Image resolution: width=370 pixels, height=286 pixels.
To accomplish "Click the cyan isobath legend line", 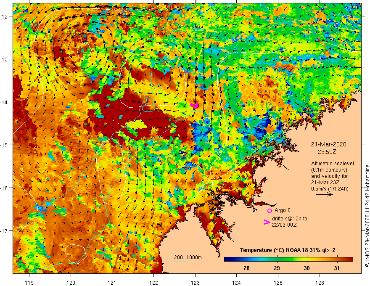I will [x=181, y=262].
